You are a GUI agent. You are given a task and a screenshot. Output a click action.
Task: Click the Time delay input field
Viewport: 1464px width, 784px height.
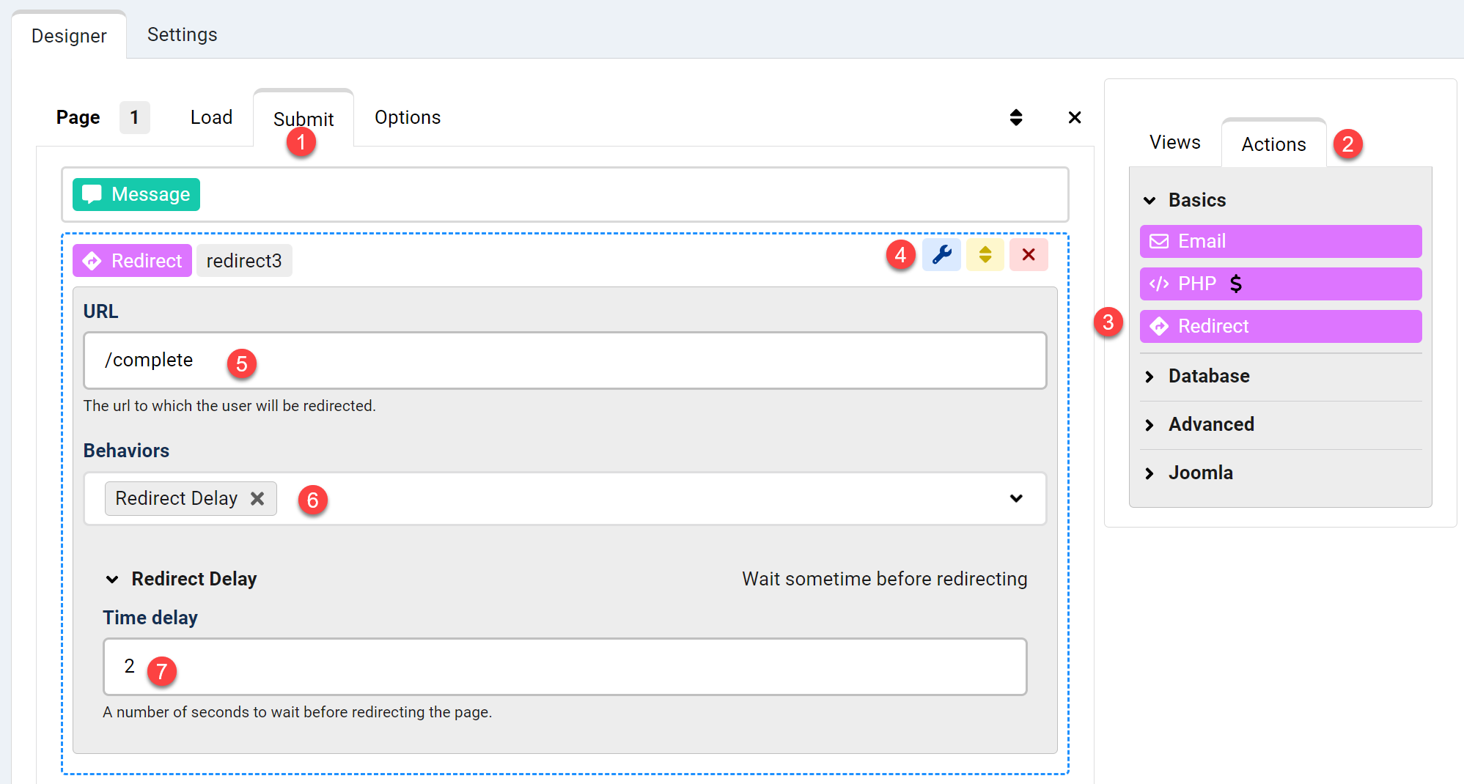pos(564,666)
